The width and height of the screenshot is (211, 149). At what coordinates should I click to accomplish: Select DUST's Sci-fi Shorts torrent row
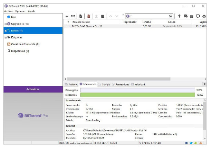pos(135,26)
